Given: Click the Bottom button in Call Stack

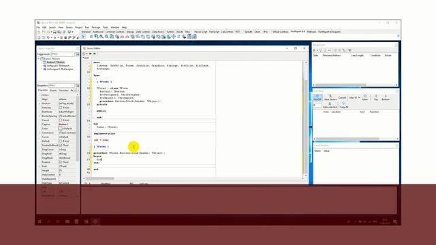Looking at the screenshot, I should pos(386,97).
